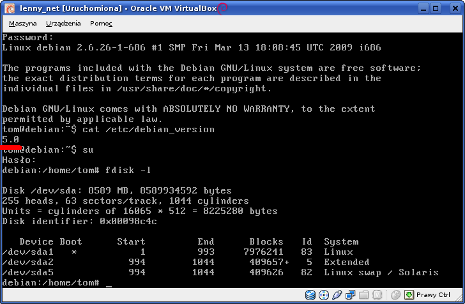Click the hard disk activity indicator
This screenshot has height=304, width=465.
click(310, 295)
